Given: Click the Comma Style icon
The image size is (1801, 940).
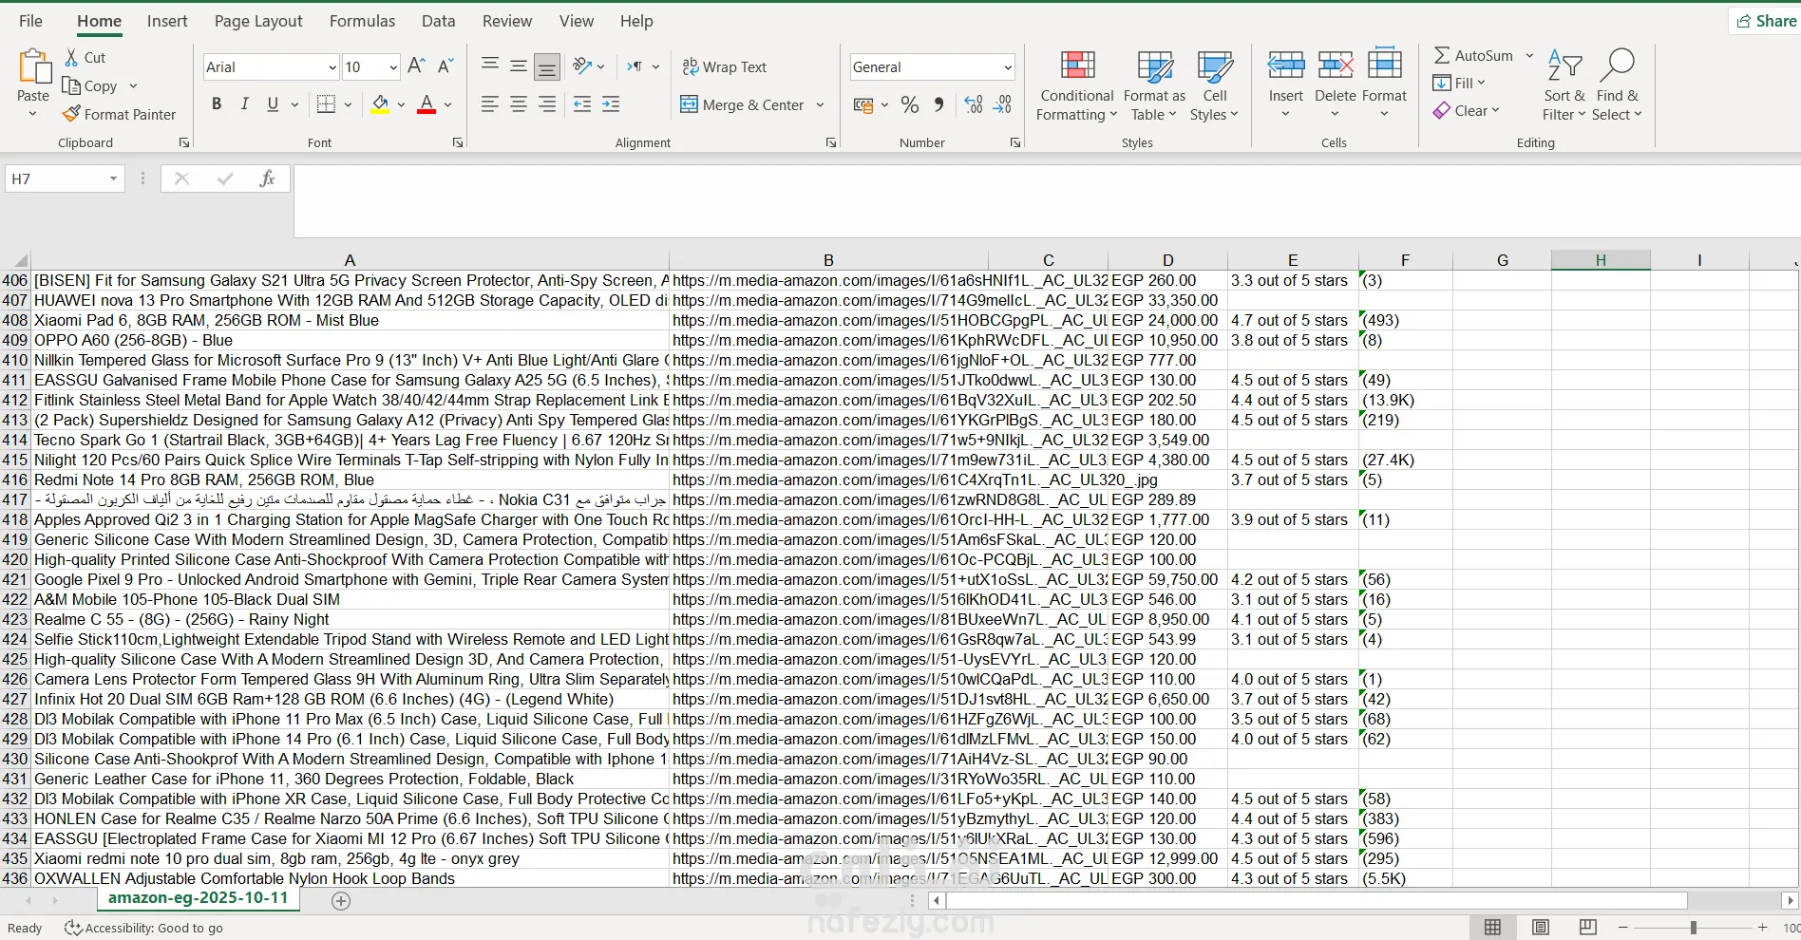Looking at the screenshot, I should [x=938, y=104].
